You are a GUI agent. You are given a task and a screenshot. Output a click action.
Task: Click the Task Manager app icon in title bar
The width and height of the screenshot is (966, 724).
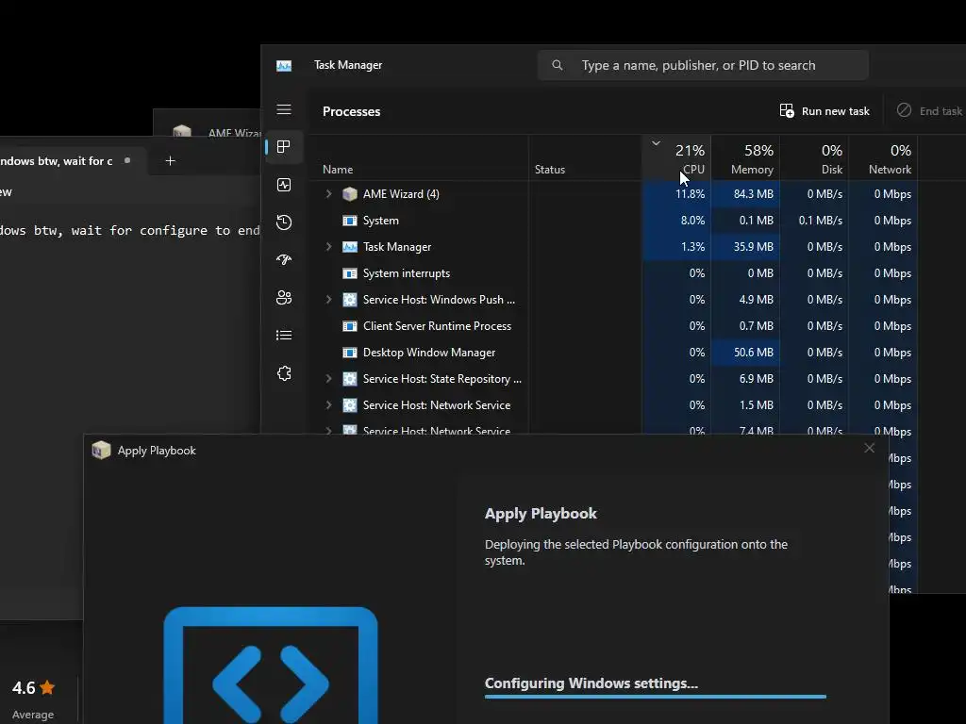click(284, 65)
